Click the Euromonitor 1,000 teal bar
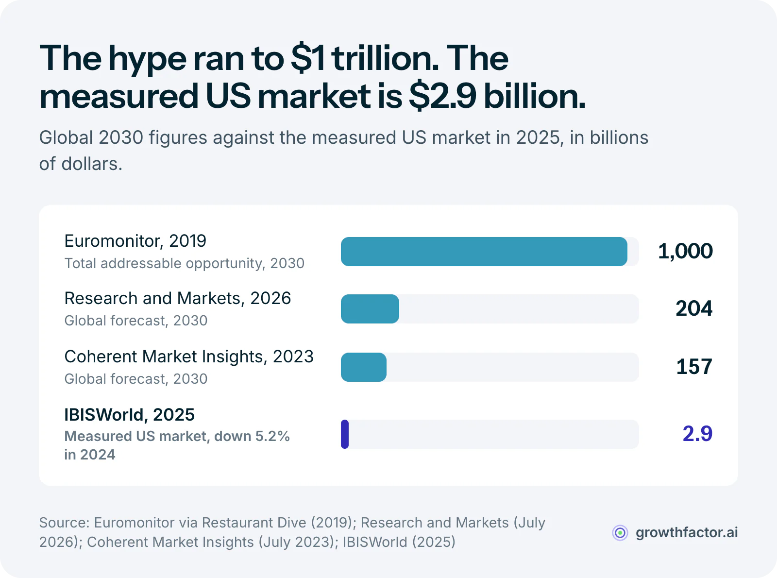This screenshot has height=578, width=777. 484,252
